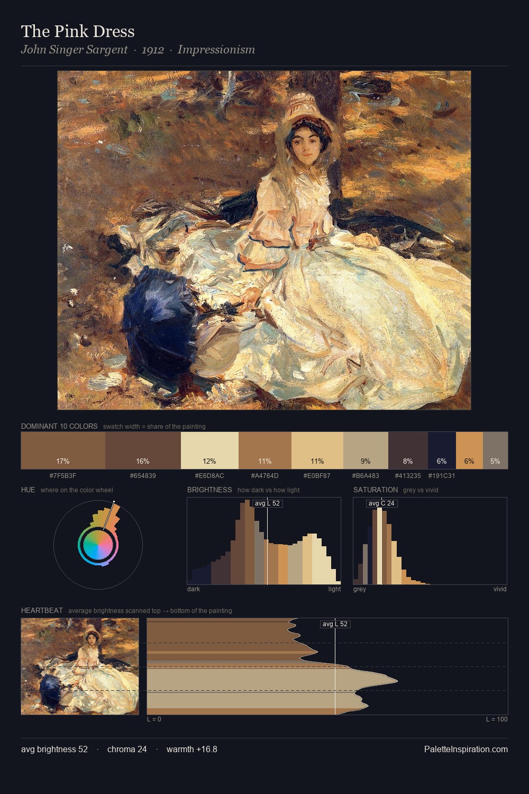Viewport: 529px width, 794px height.
Task: Click 'grey vs vivid' caption
Action: (x=421, y=490)
